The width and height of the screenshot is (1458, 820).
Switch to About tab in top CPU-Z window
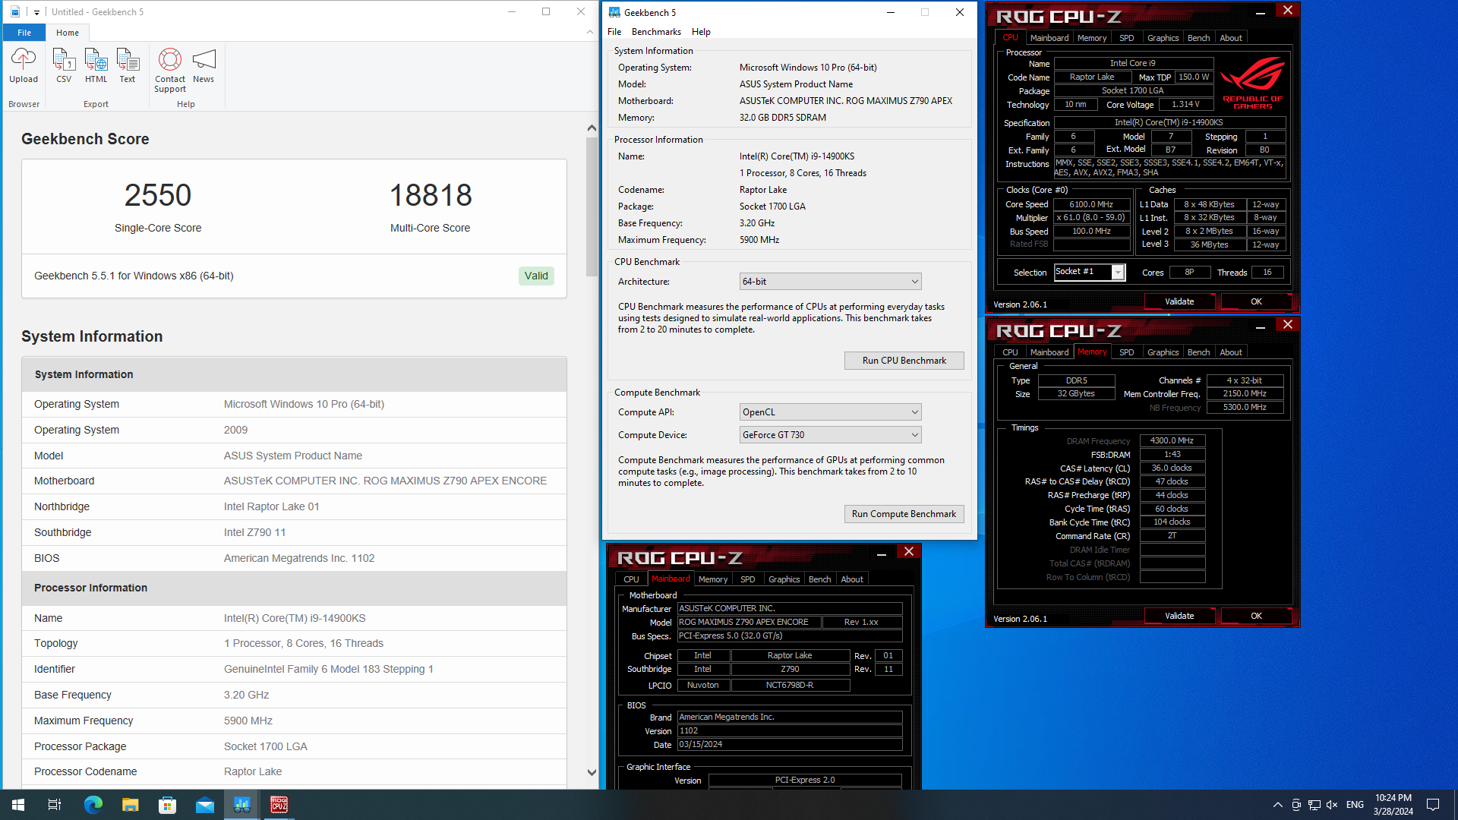click(x=1231, y=38)
